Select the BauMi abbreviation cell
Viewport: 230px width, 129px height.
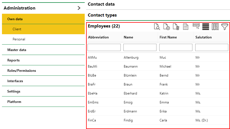pos(92,66)
